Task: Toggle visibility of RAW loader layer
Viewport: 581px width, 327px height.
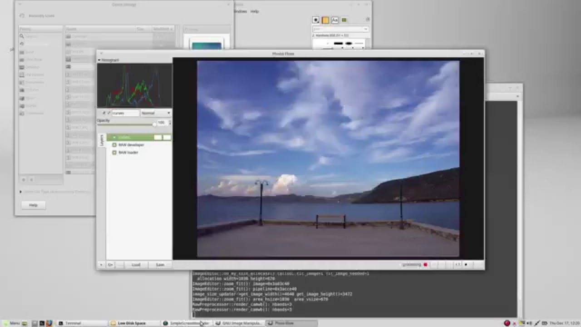Action: coord(114,153)
